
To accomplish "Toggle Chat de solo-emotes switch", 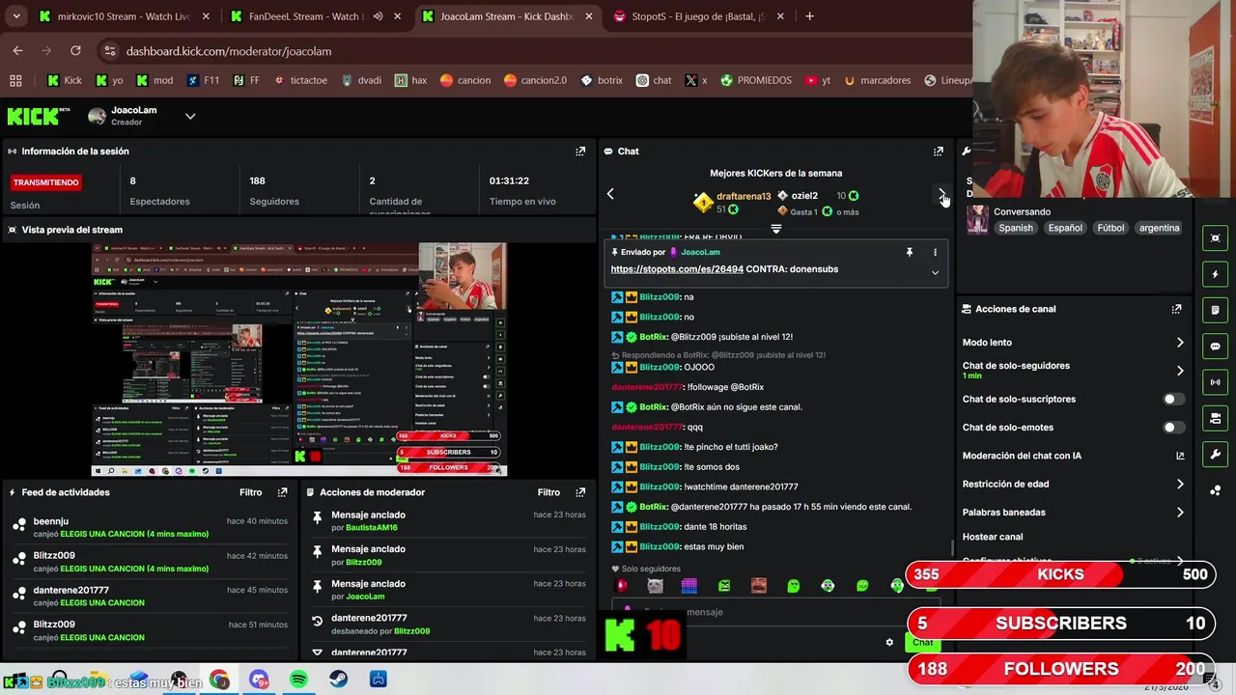I will pyautogui.click(x=1173, y=427).
